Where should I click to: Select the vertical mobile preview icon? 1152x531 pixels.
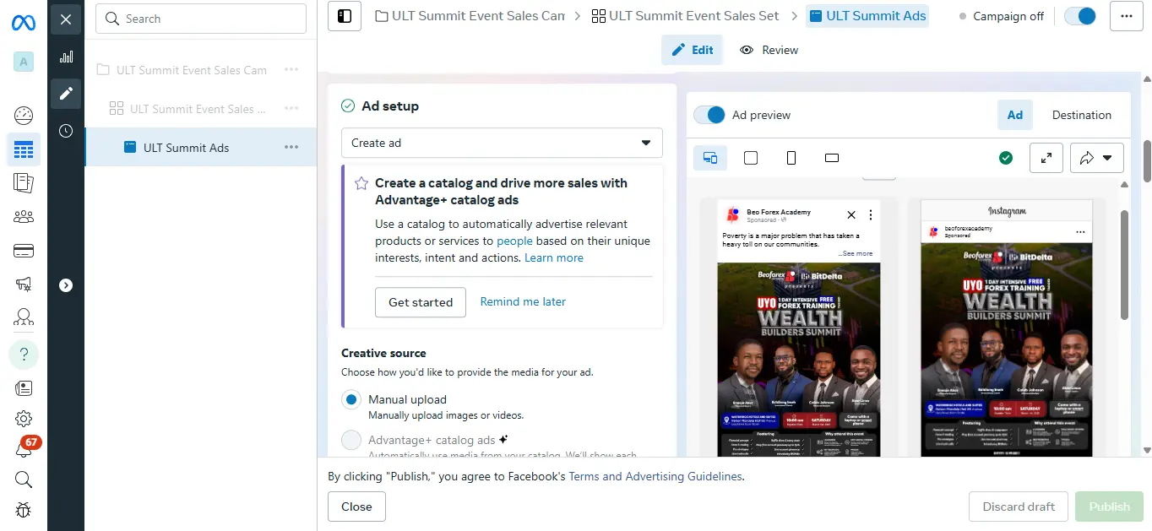point(791,158)
